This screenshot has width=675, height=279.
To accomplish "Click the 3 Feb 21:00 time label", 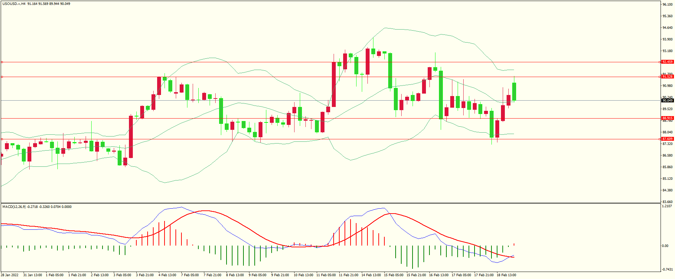I will (145, 275).
